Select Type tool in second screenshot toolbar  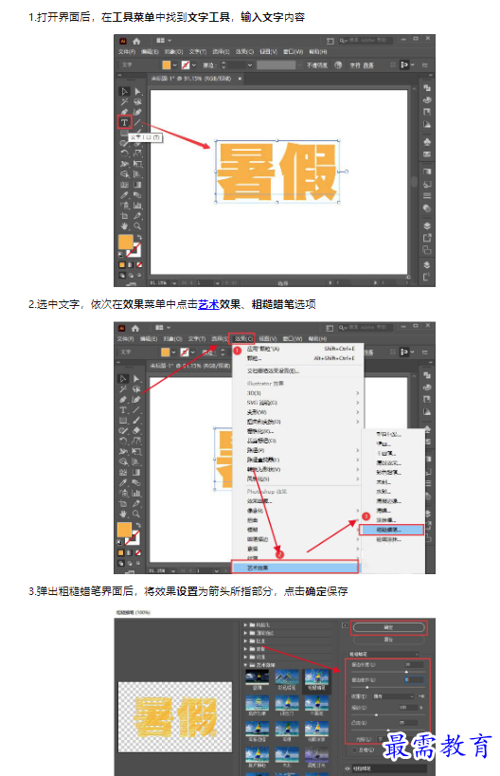tap(123, 410)
